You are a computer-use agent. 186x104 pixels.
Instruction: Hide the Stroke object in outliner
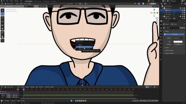182,14
